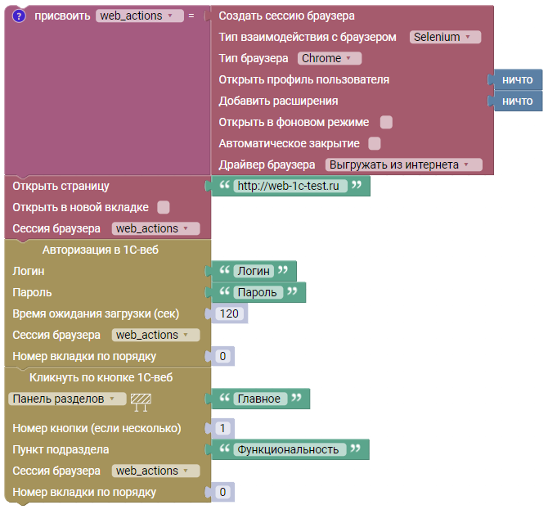Toggle the Автоматическое закрытие checkbox
Screen dimensions: 548x514
tap(375, 143)
